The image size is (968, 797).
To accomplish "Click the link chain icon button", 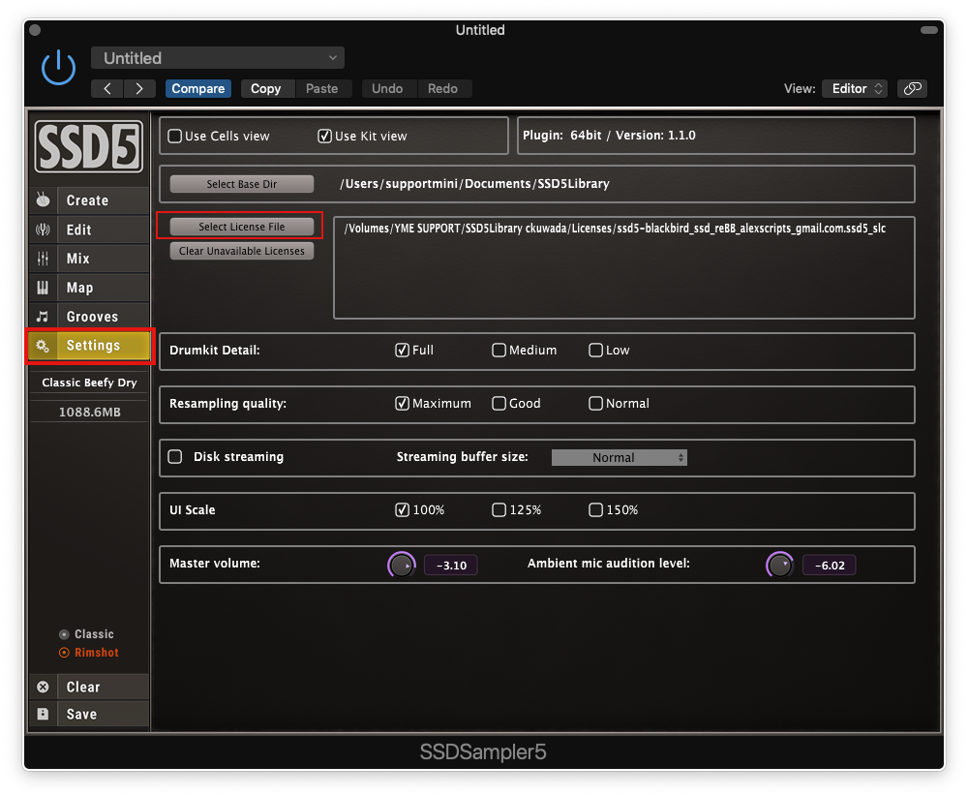I will click(911, 88).
